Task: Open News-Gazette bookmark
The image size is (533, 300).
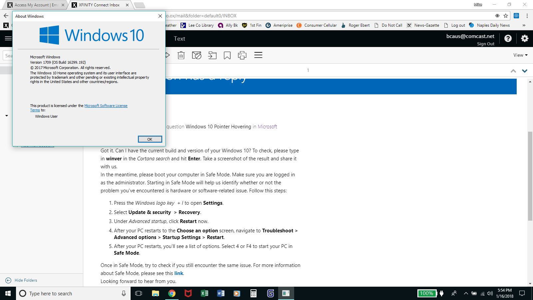Action: [423, 25]
